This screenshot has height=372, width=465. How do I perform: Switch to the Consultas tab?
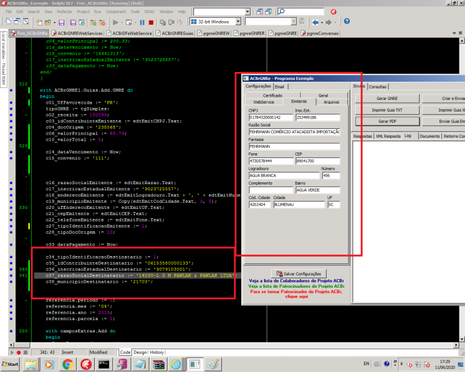378,87
